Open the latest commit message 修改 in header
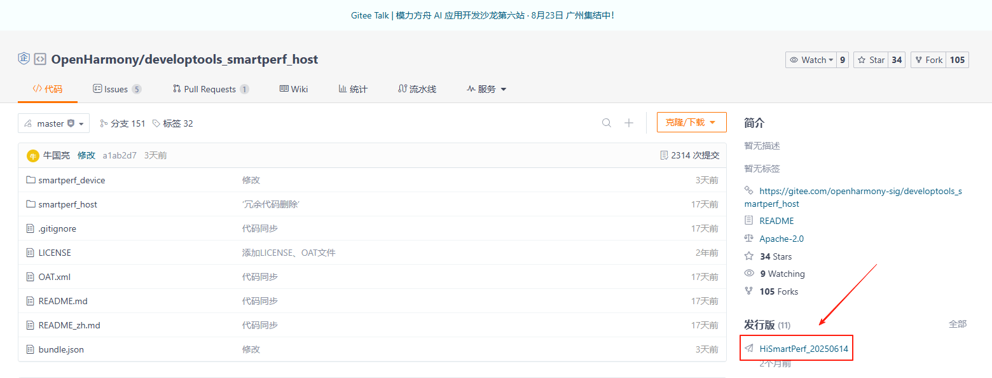The width and height of the screenshot is (992, 378). [86, 155]
